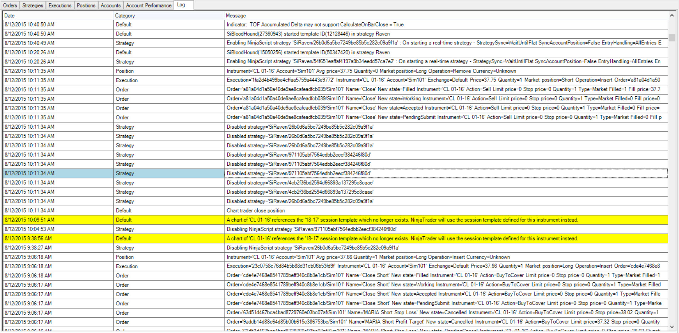This screenshot has height=333, width=679.
Task: Select the 'Chart trader close position' message
Action: (x=446, y=210)
